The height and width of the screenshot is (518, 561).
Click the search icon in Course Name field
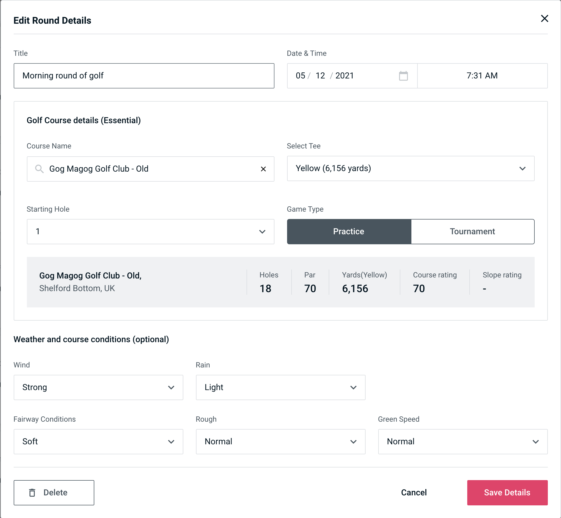[x=40, y=169]
